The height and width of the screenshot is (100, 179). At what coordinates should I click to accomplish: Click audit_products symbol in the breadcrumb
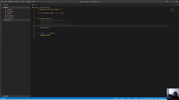46,7
